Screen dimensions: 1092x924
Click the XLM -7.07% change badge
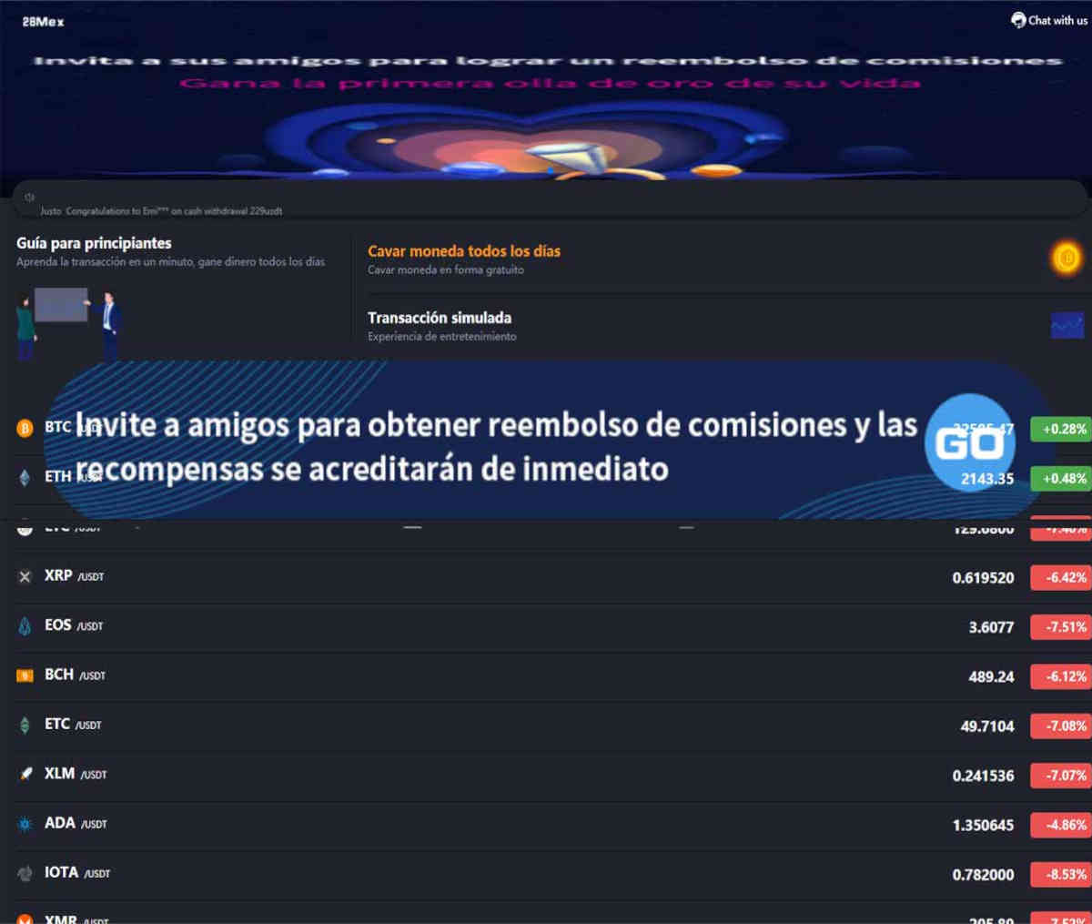pyautogui.click(x=1062, y=776)
